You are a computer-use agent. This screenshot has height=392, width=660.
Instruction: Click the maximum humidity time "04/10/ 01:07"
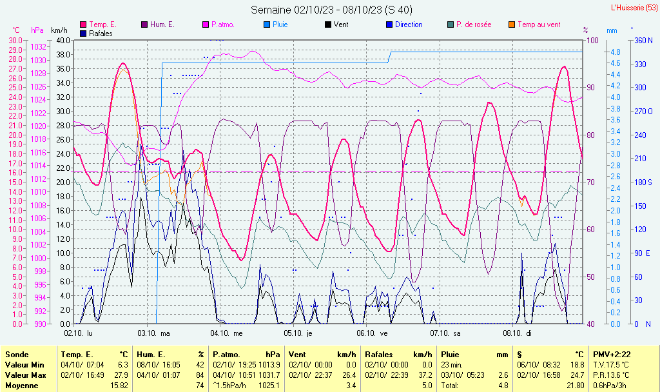pyautogui.click(x=159, y=375)
